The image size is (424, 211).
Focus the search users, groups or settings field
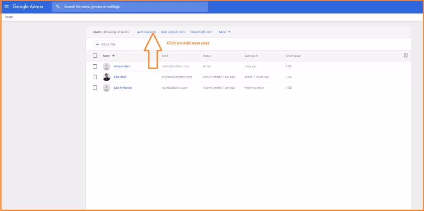132,7
